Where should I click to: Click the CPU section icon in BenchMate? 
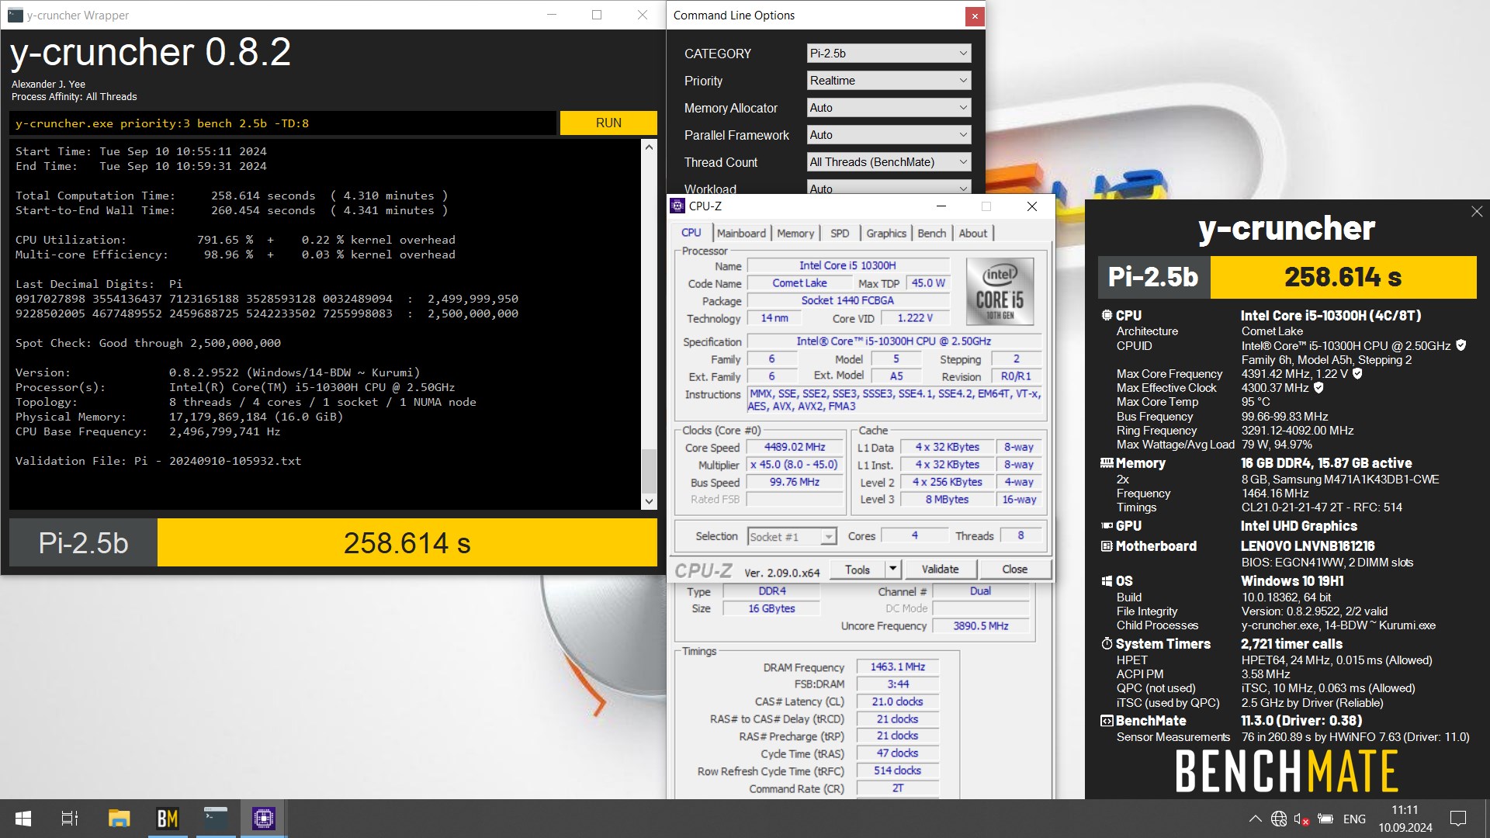(x=1107, y=316)
